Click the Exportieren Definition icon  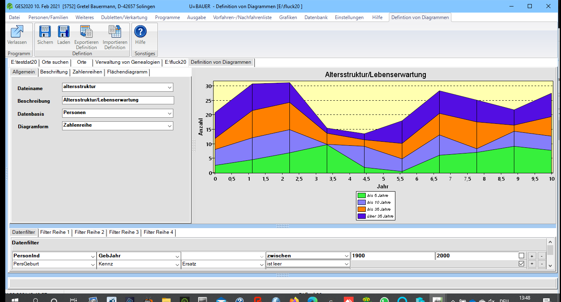pyautogui.click(x=86, y=32)
